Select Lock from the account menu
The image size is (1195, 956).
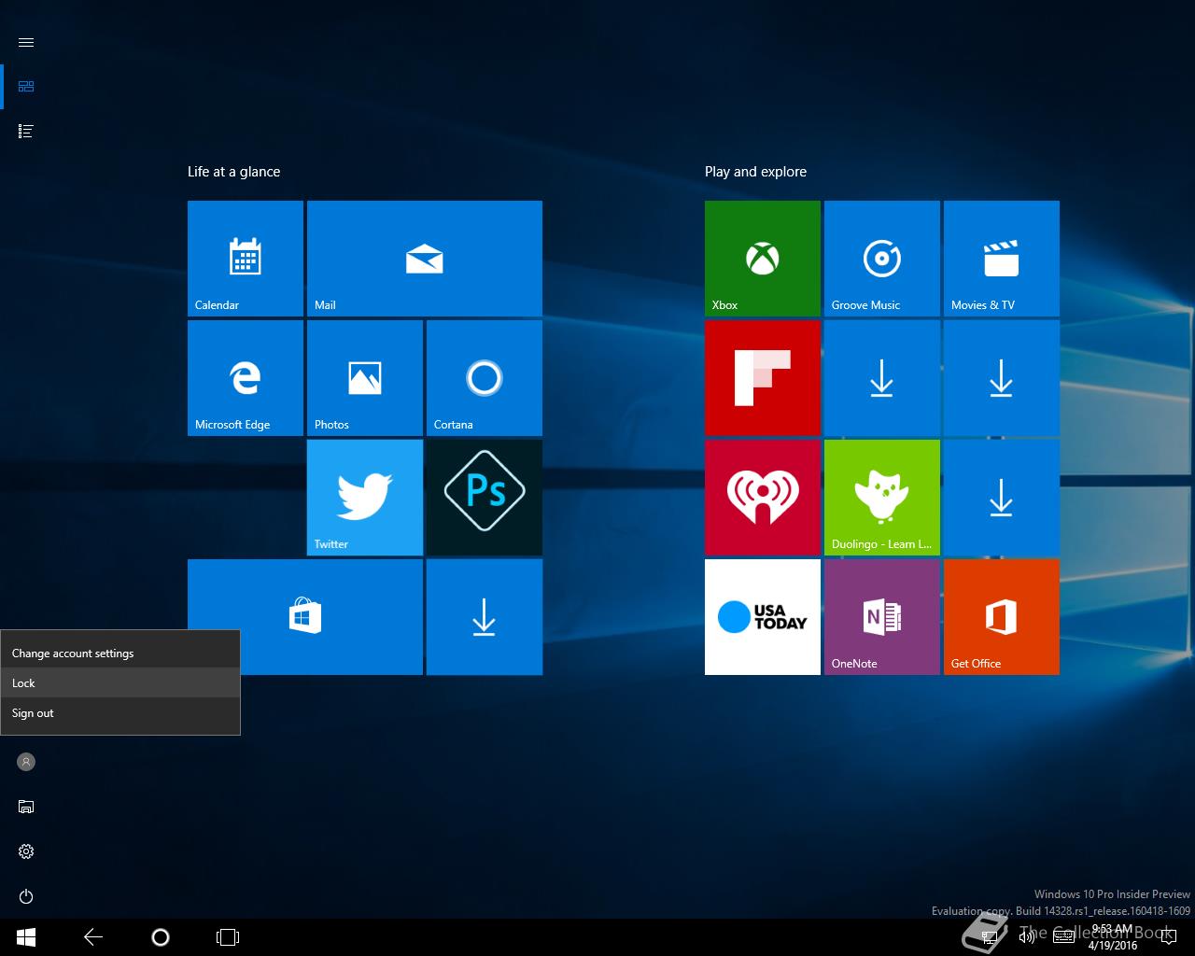120,683
